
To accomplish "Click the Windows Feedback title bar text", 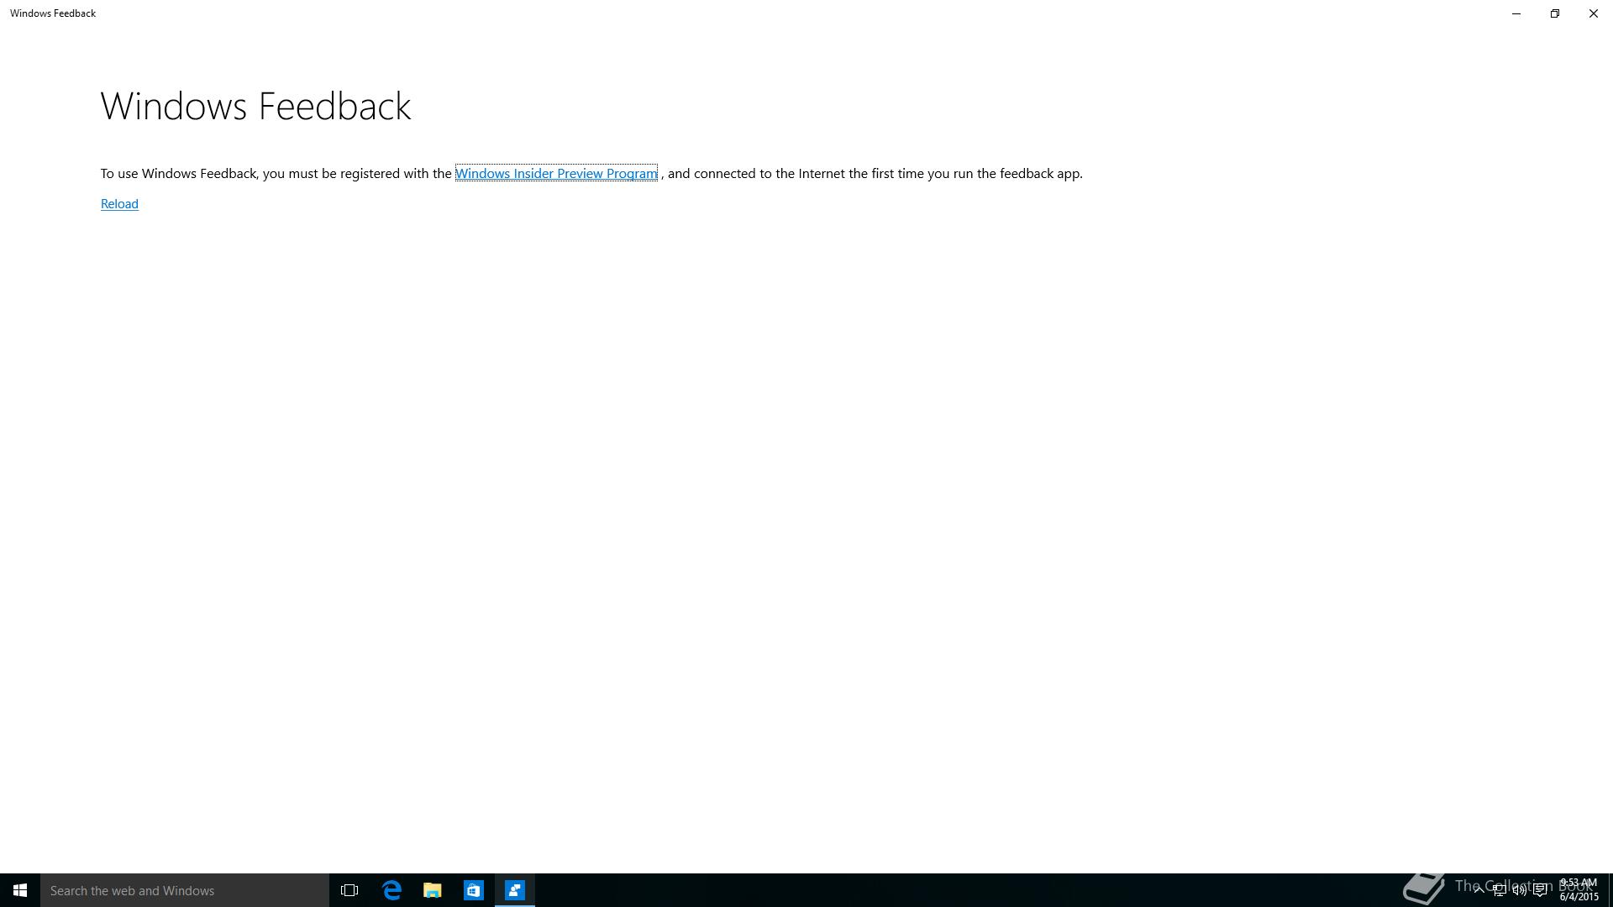I will point(53,13).
